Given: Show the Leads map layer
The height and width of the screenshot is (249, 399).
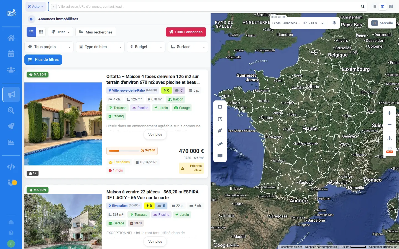Looking at the screenshot, I should coord(276,23).
